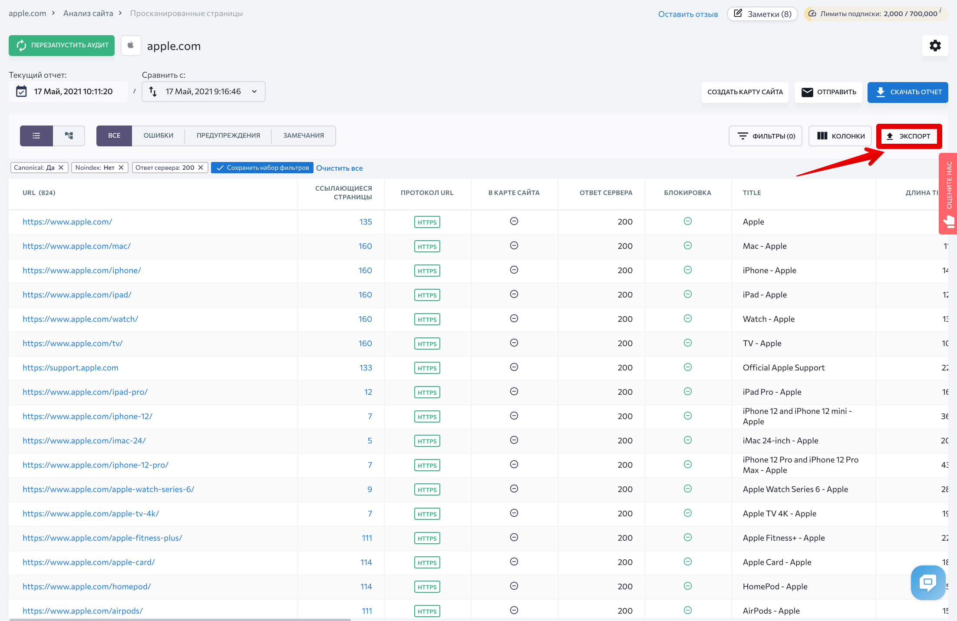Click the HTTPS badge in apple.com/iphone/ row
This screenshot has height=621, width=957.
(x=427, y=271)
